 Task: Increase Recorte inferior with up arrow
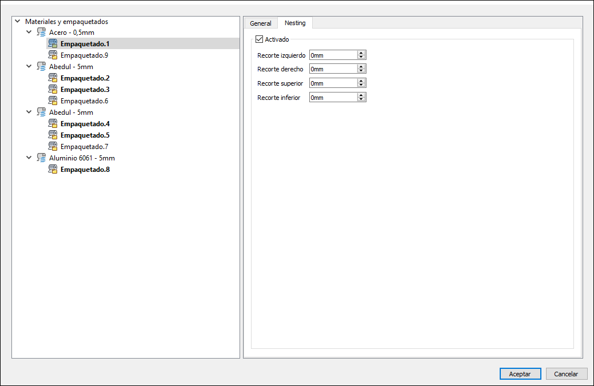tap(361, 95)
